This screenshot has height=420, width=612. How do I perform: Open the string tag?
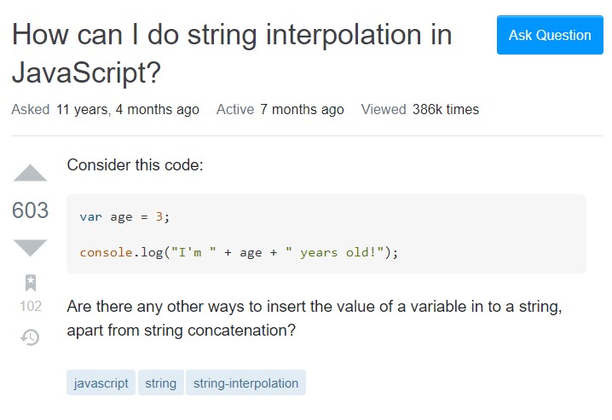pos(161,383)
